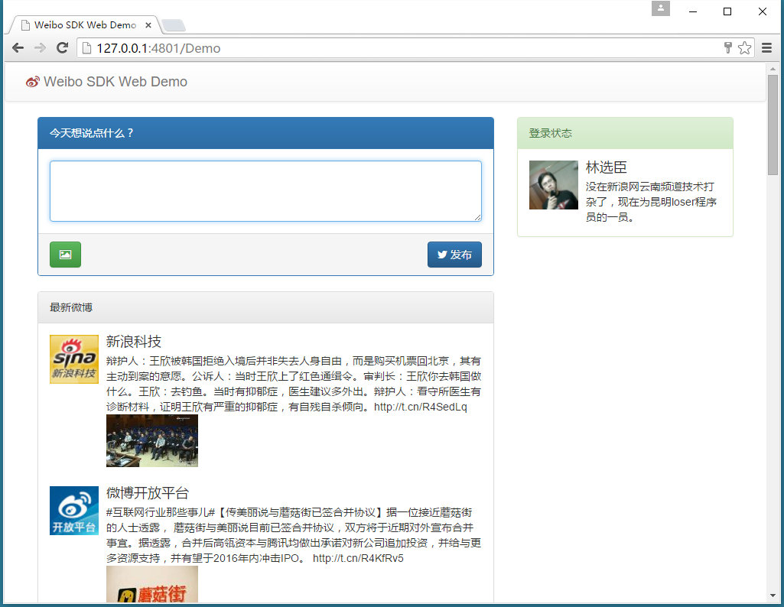Focus the weibo post text area
The width and height of the screenshot is (784, 607).
tap(265, 191)
